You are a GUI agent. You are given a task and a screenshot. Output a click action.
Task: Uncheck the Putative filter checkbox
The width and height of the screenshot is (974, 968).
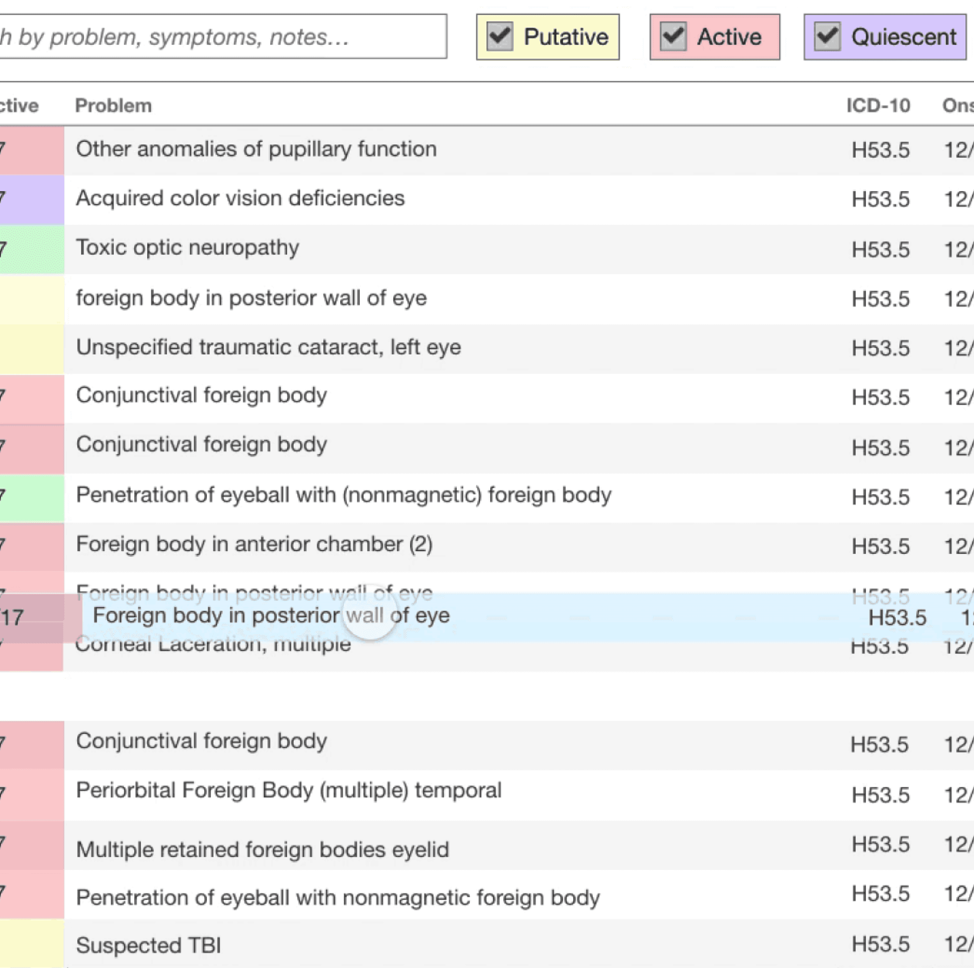click(x=500, y=37)
